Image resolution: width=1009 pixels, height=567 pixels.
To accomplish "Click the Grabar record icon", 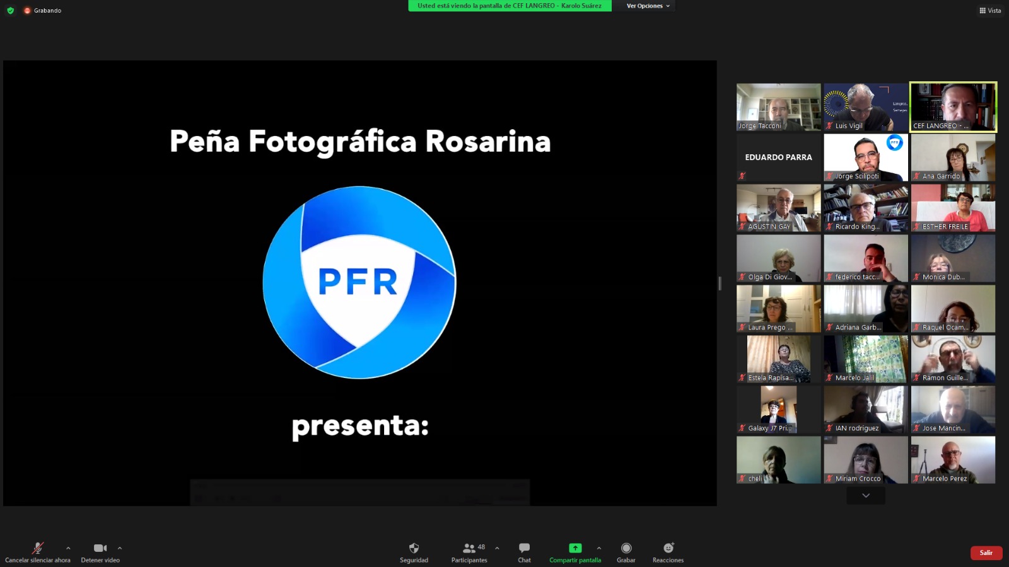I will pyautogui.click(x=626, y=548).
